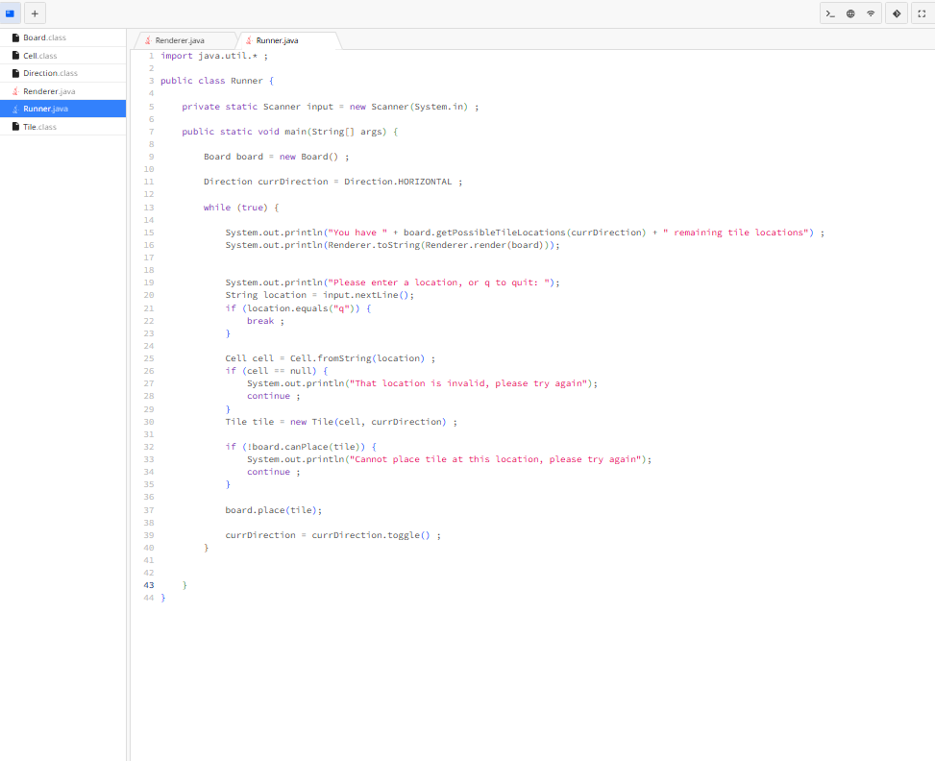Image resolution: width=935 pixels, height=761 pixels.
Task: Click the Java icon on Renderer.java tab
Action: 149,41
